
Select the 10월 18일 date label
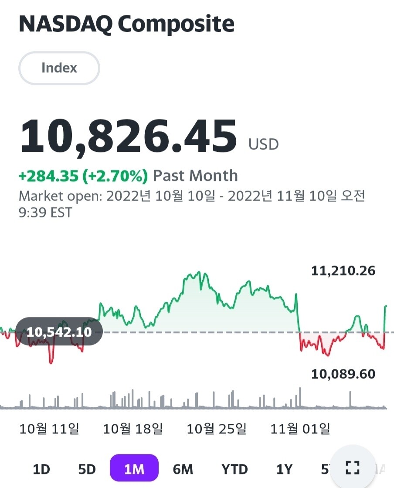(x=133, y=429)
